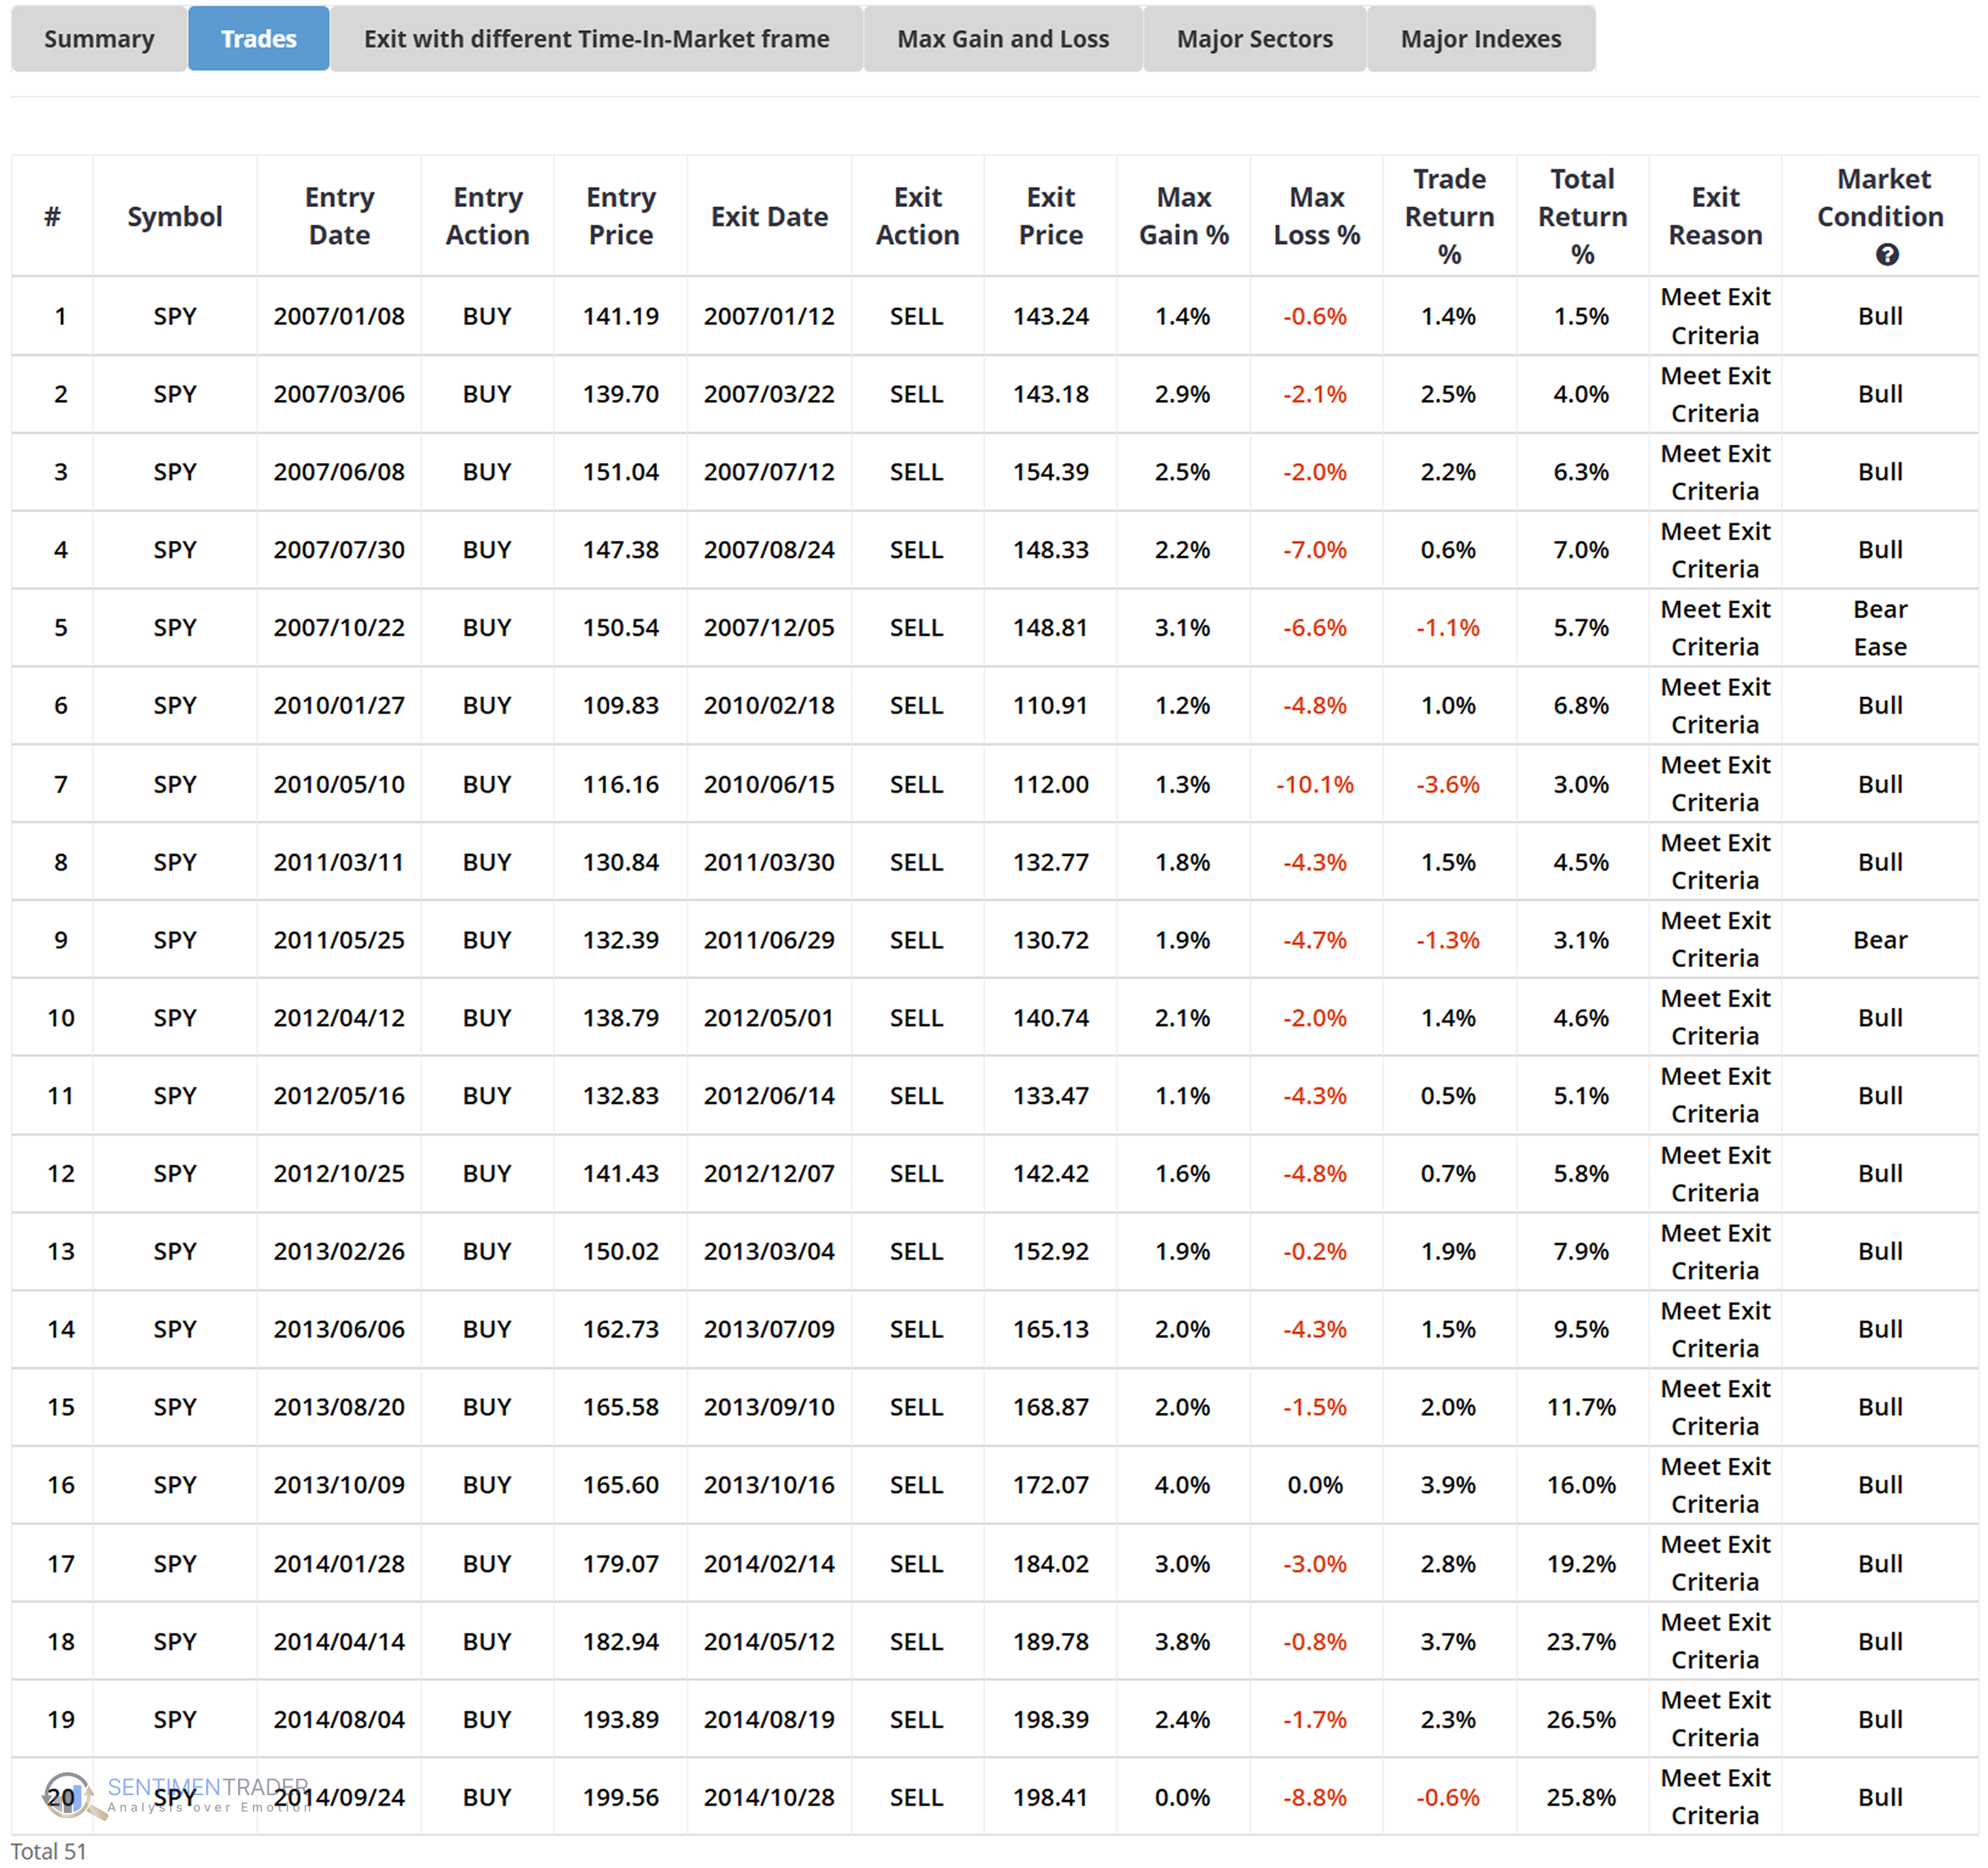Click the Total Return % column header
This screenshot has width=1988, height=1868.
(x=1581, y=216)
